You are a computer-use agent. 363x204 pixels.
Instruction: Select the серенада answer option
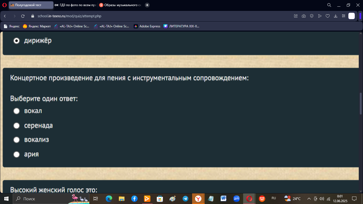click(x=16, y=125)
